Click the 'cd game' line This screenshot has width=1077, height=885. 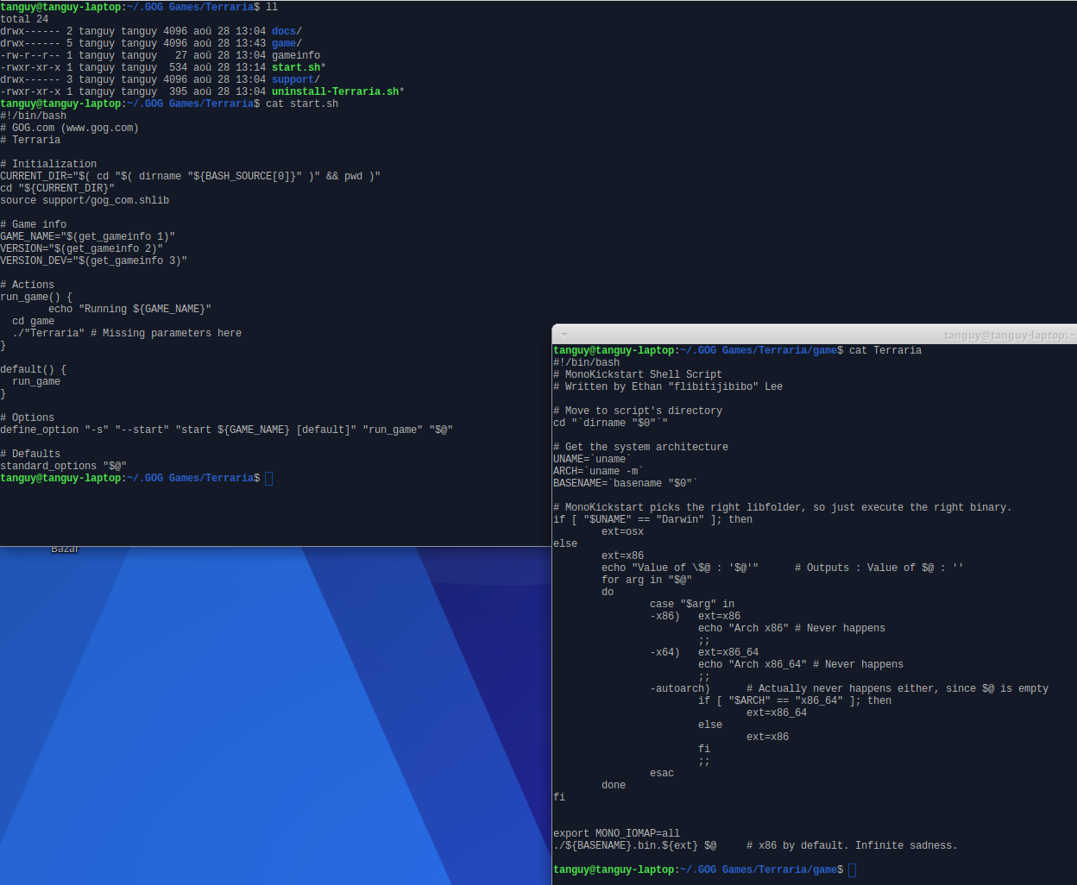point(33,321)
